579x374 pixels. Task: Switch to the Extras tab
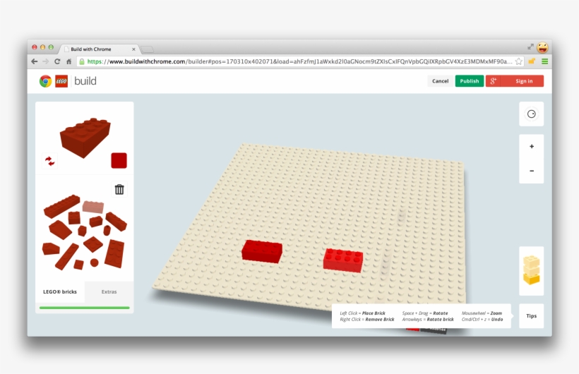pyautogui.click(x=109, y=291)
